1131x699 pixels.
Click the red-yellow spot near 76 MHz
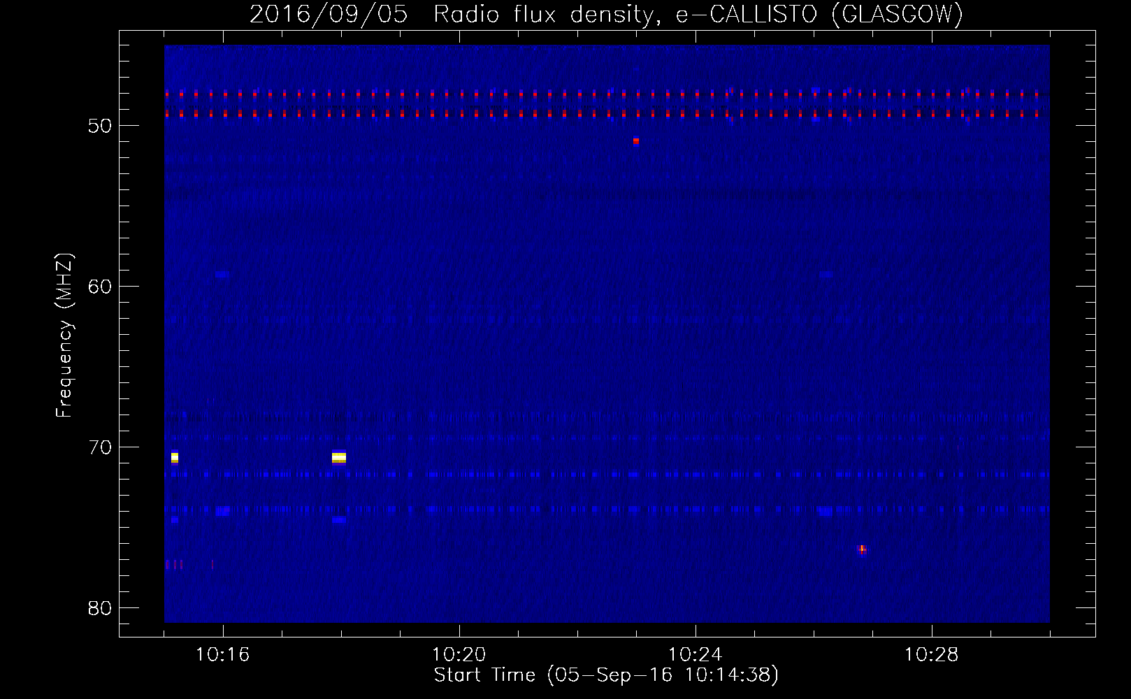(x=862, y=550)
